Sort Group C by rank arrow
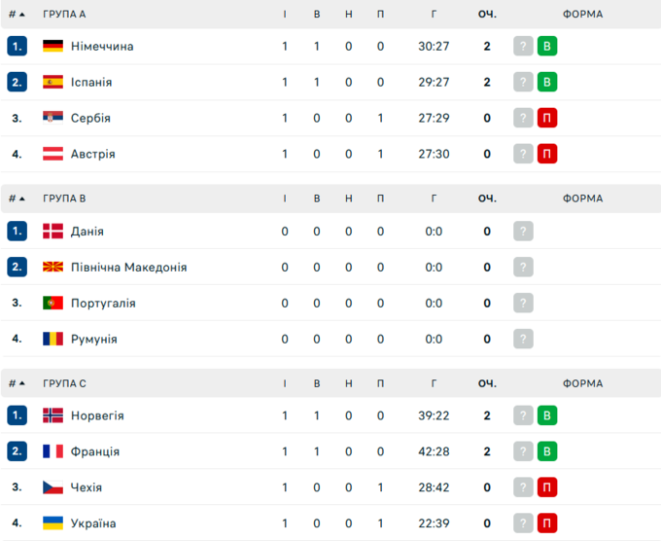The width and height of the screenshot is (661, 541). (21, 383)
